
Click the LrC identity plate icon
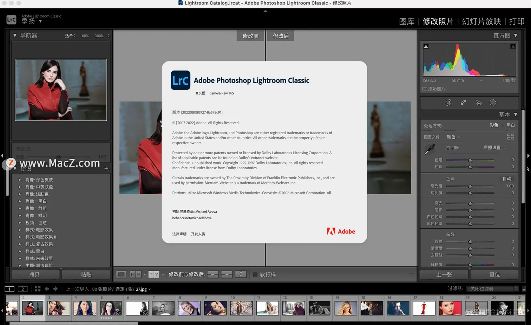[x=11, y=20]
